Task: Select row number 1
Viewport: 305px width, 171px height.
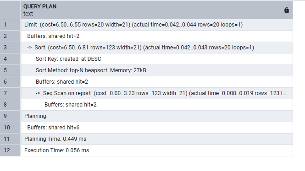Action: click(x=10, y=25)
